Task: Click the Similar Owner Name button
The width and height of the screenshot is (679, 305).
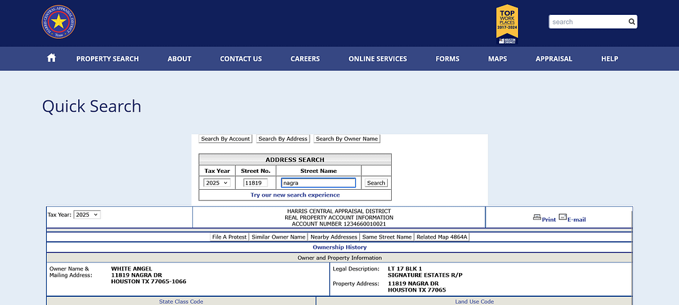Action: 278,237
